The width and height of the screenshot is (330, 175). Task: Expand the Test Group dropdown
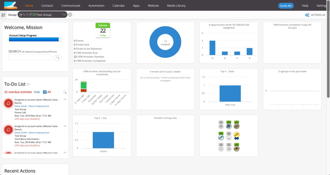(64, 15)
